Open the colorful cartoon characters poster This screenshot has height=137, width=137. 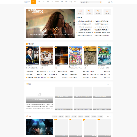point(76,56)
